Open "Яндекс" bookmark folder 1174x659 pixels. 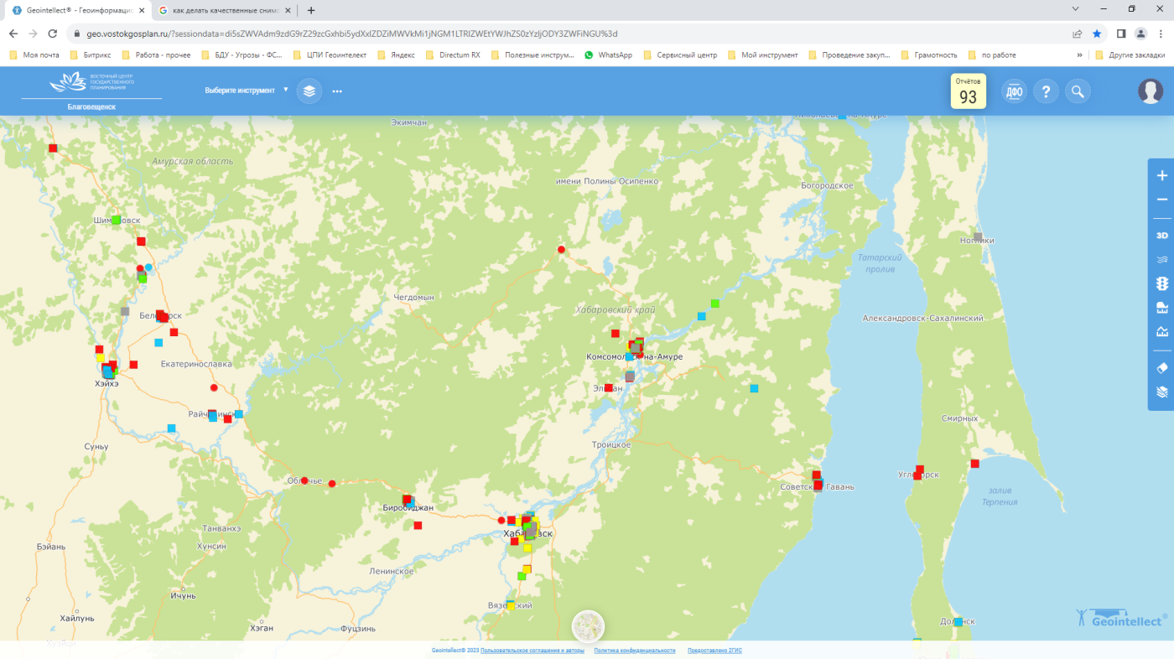point(396,54)
